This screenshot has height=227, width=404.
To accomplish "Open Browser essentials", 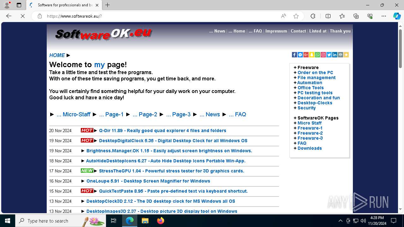I will click(x=370, y=16).
